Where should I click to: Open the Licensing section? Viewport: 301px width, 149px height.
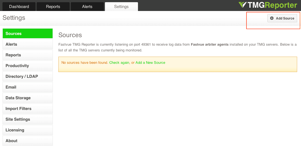pos(28,130)
